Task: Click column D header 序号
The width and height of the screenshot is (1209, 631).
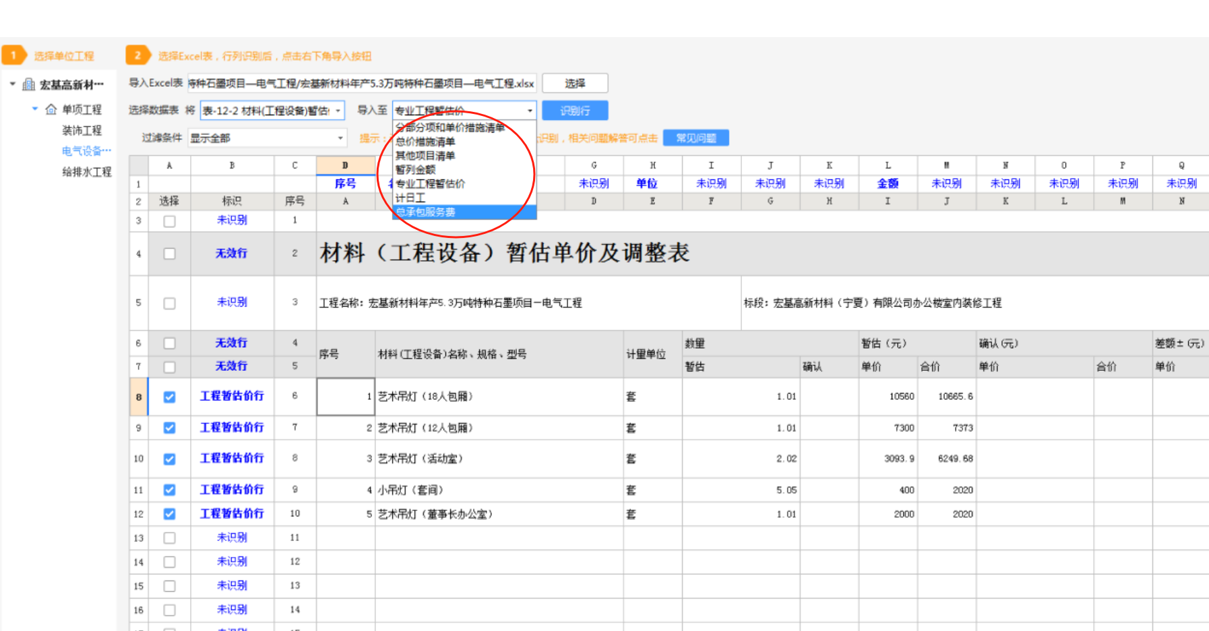Action: coord(345,183)
